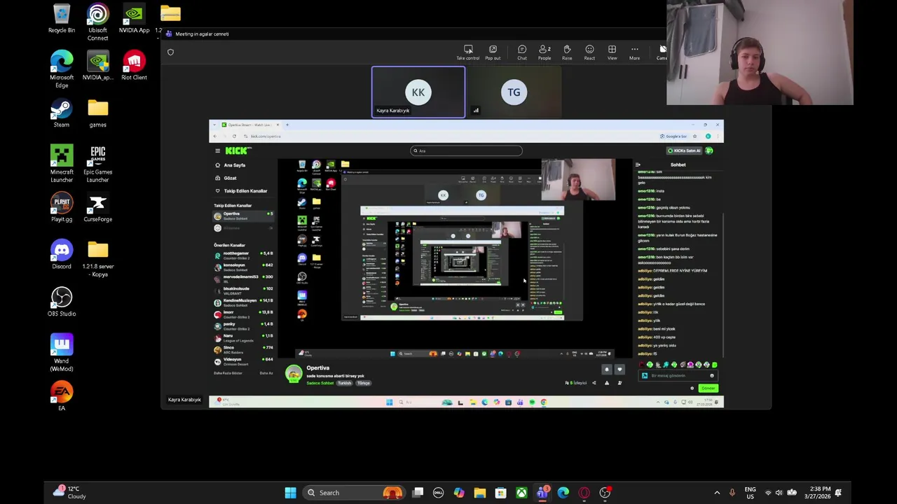Screen dimensions: 897x504
Task: Click the Kick search field Ara
Action: pyautogui.click(x=466, y=150)
